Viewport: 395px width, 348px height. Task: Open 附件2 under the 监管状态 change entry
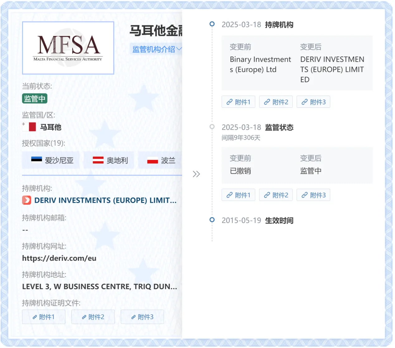pos(276,195)
